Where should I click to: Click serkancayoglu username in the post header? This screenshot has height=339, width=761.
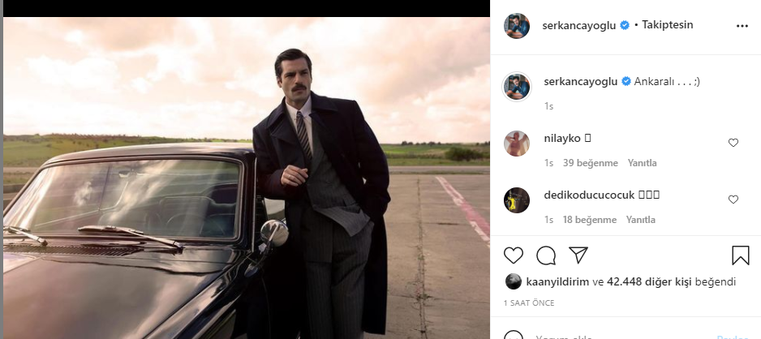tap(579, 25)
